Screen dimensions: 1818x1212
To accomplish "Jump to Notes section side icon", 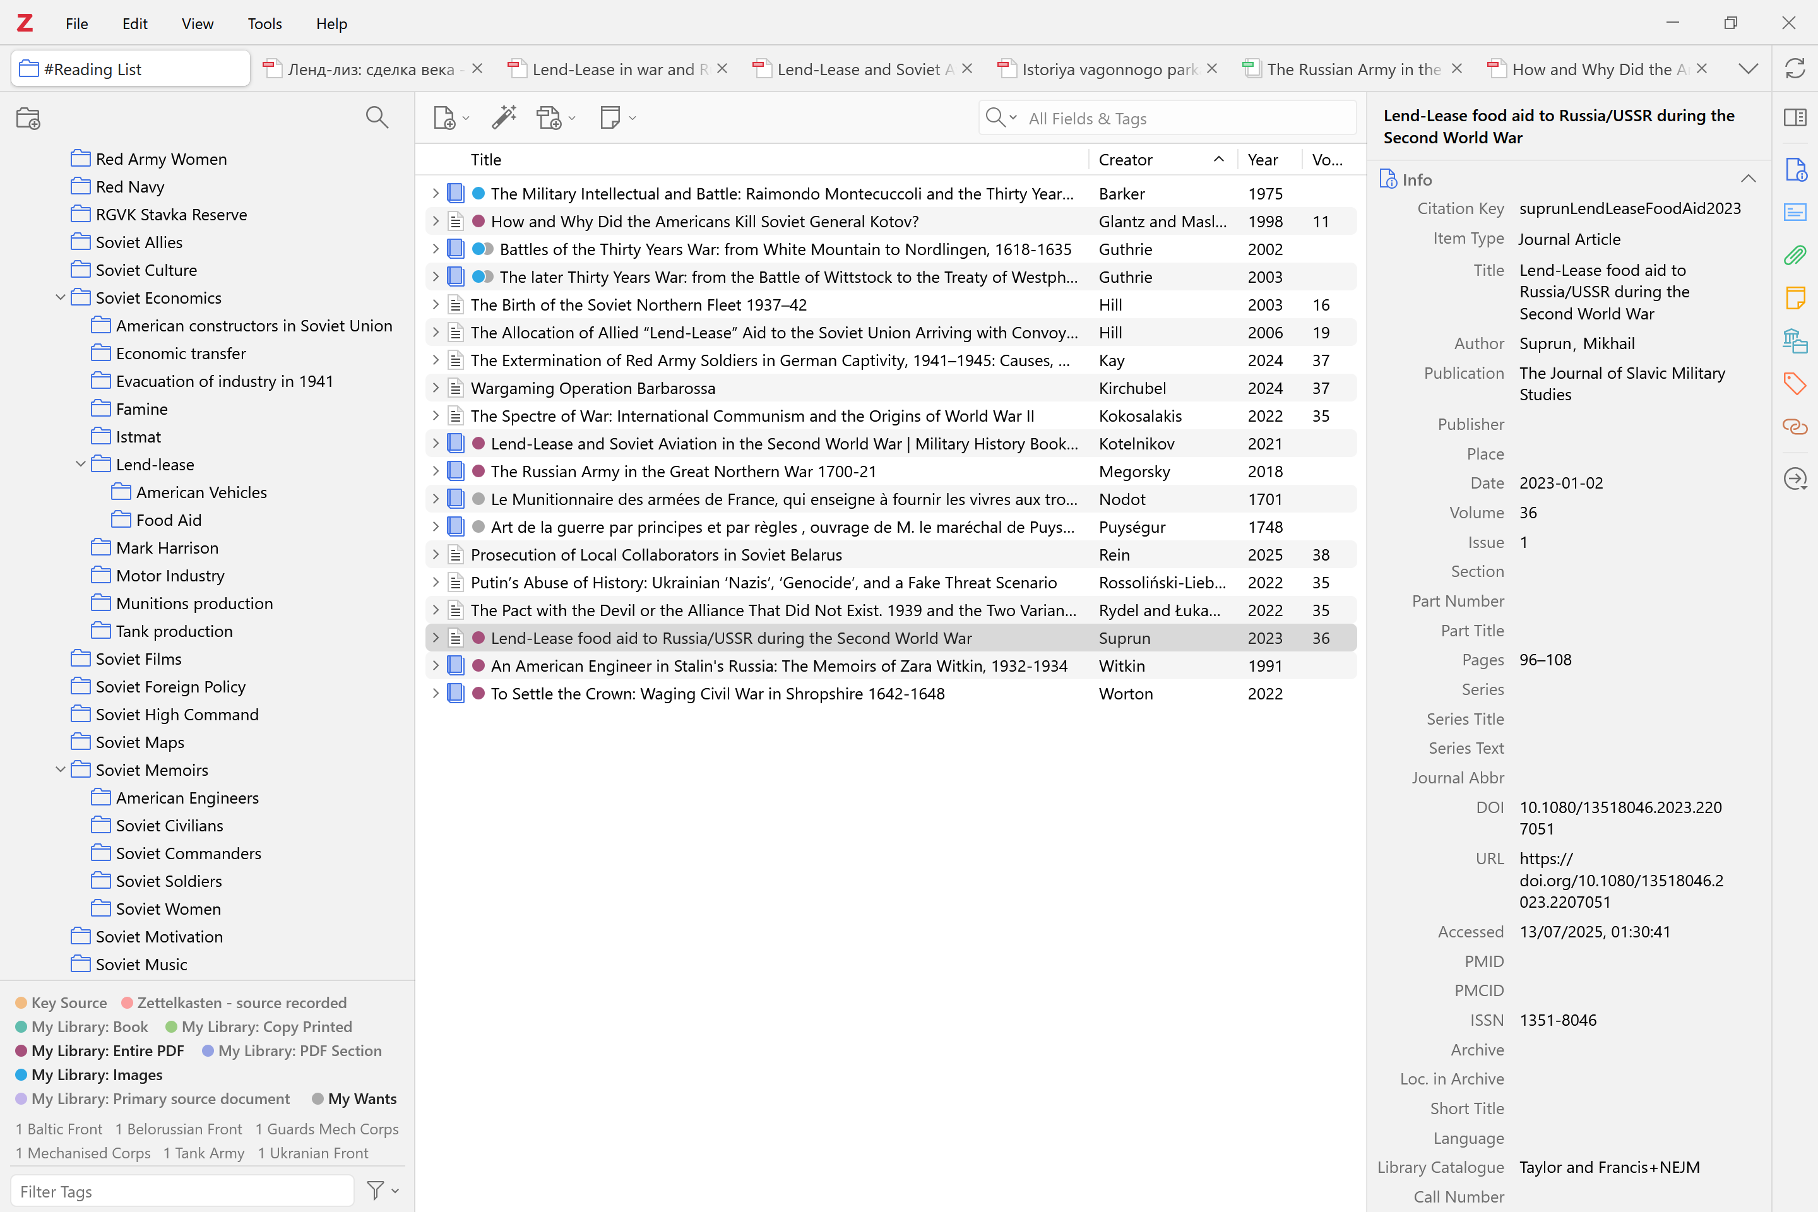I will [1795, 297].
